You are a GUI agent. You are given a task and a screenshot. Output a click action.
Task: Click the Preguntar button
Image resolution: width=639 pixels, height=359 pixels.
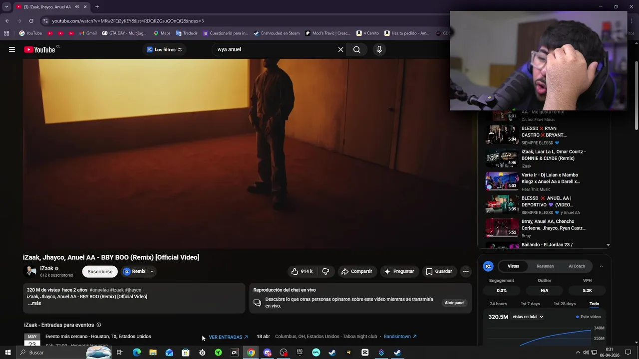(x=399, y=271)
